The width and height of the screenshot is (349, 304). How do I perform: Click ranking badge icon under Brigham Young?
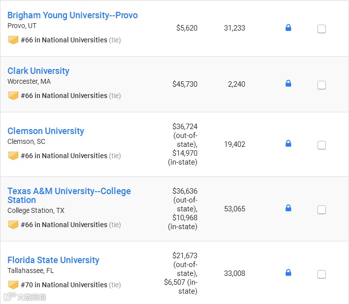13,40
